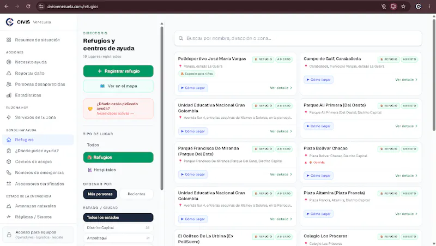Click Cómo llegar for Plaza Altamira
Image resolution: width=436 pixels, height=246 pixels.
point(318,214)
